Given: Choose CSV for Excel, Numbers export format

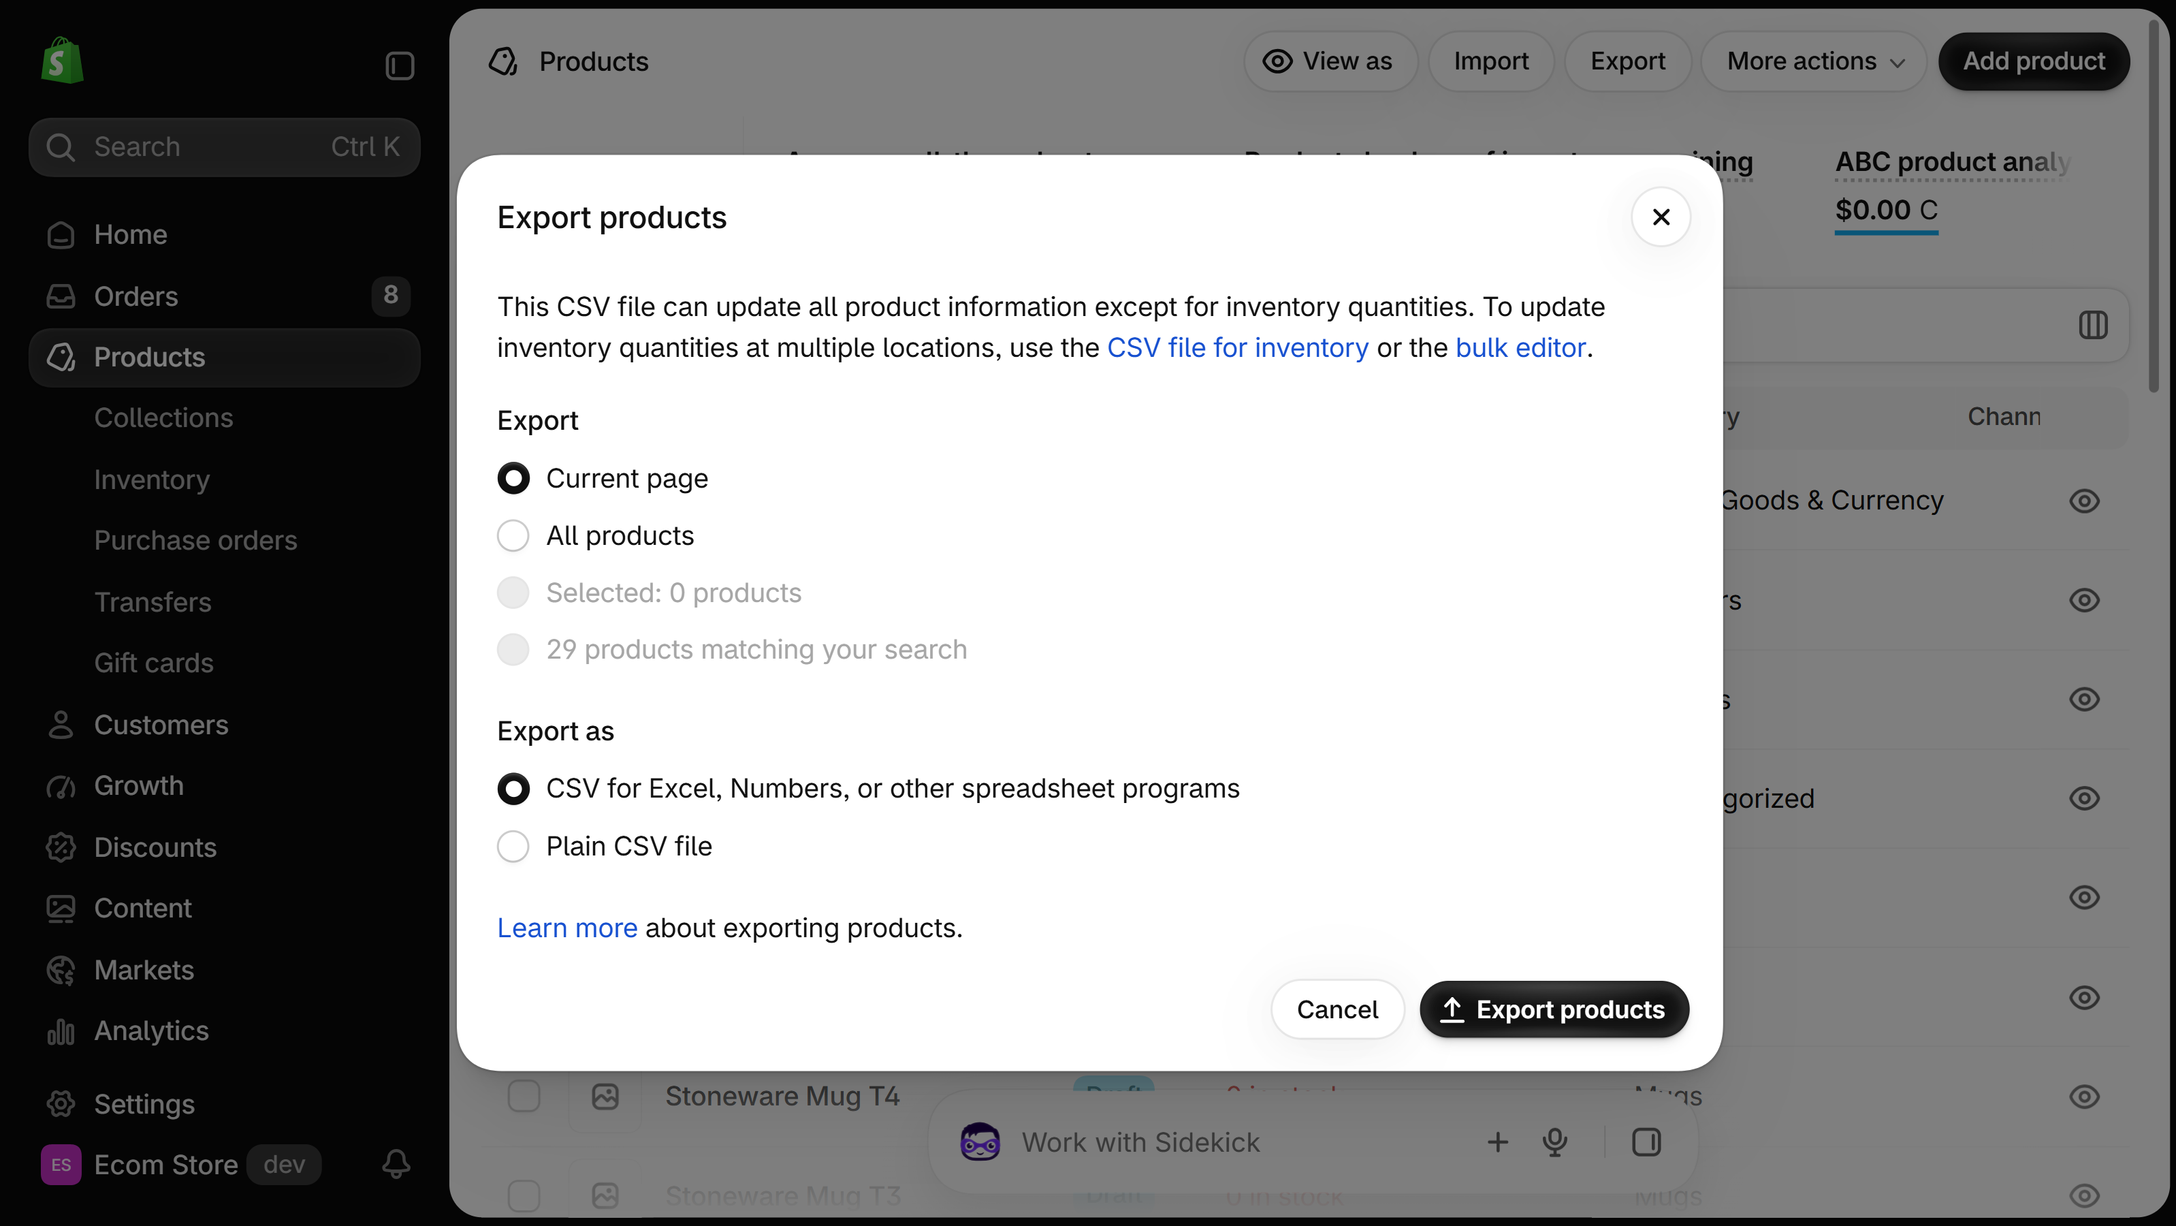Looking at the screenshot, I should point(513,788).
